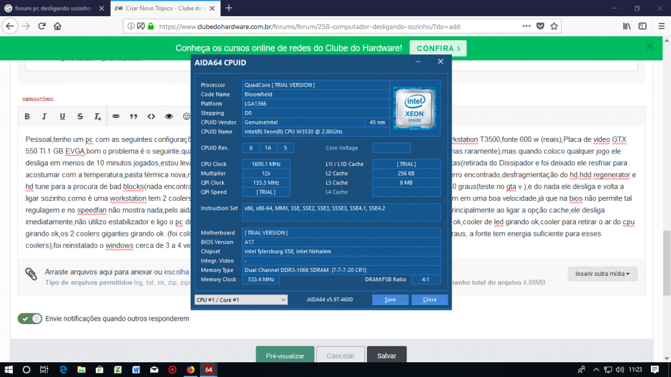The height and width of the screenshot is (377, 671).
Task: Click the Pré-visualizar button
Action: click(285, 356)
